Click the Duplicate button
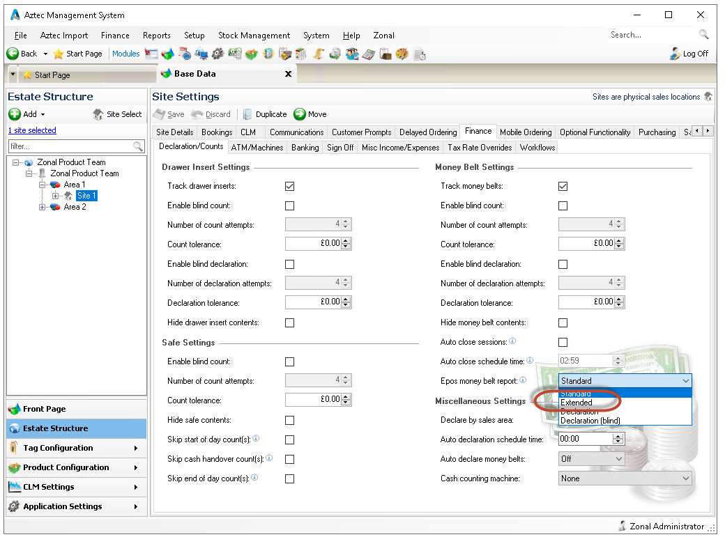Screen dimensions: 725x537 tap(265, 114)
